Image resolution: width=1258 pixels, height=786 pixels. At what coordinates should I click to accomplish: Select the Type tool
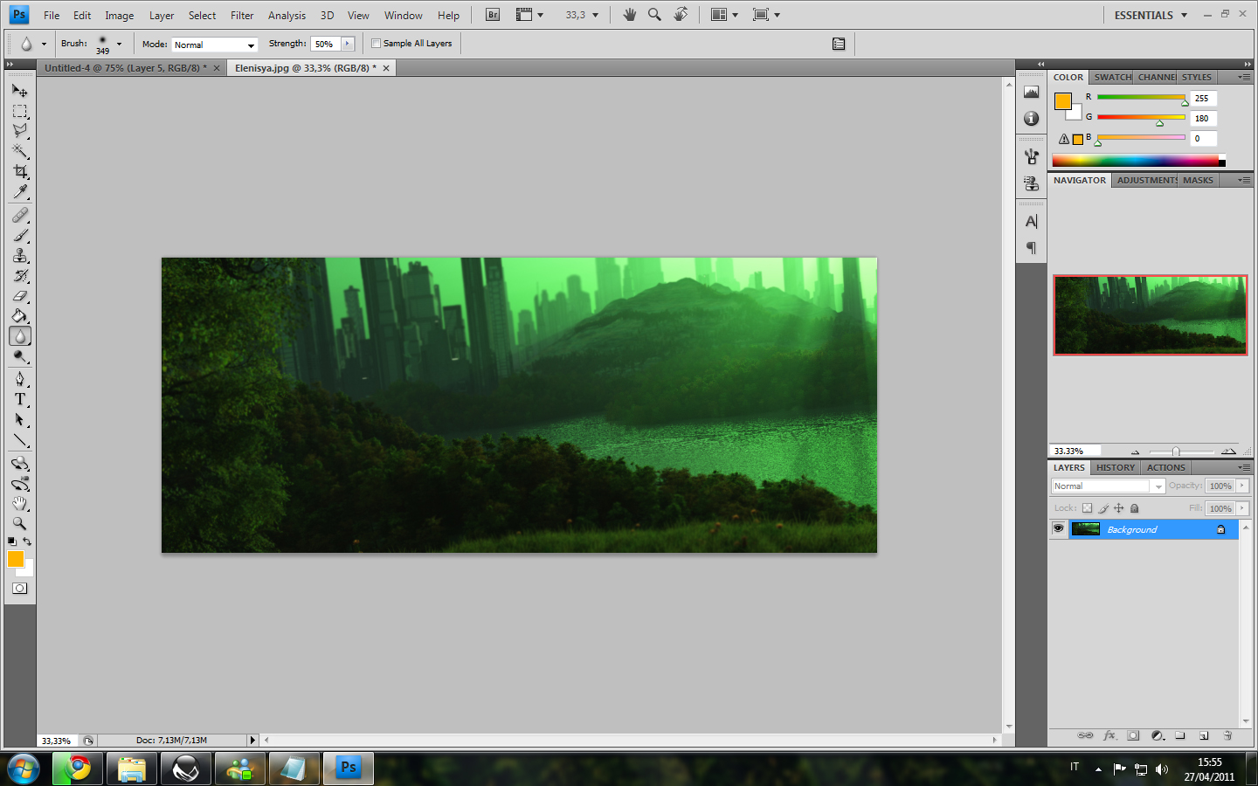[x=20, y=399]
